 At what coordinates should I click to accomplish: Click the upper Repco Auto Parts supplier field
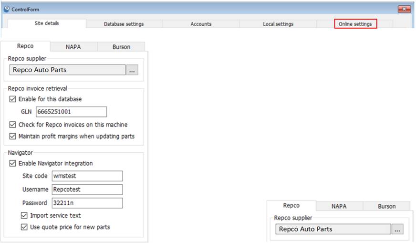point(67,70)
